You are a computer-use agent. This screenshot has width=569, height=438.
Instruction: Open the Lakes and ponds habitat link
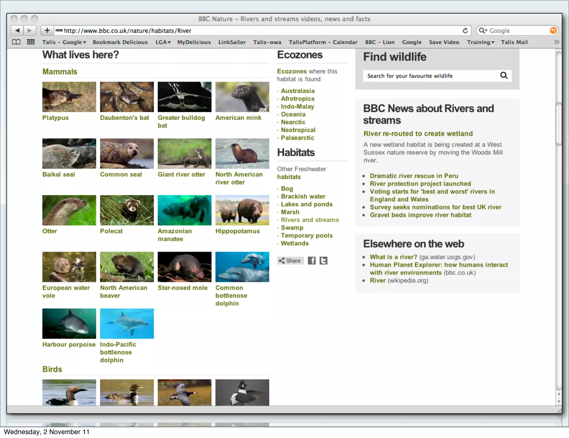(x=306, y=204)
